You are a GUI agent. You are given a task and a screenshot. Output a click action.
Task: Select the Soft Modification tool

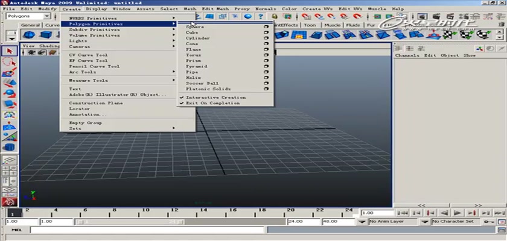[10, 126]
